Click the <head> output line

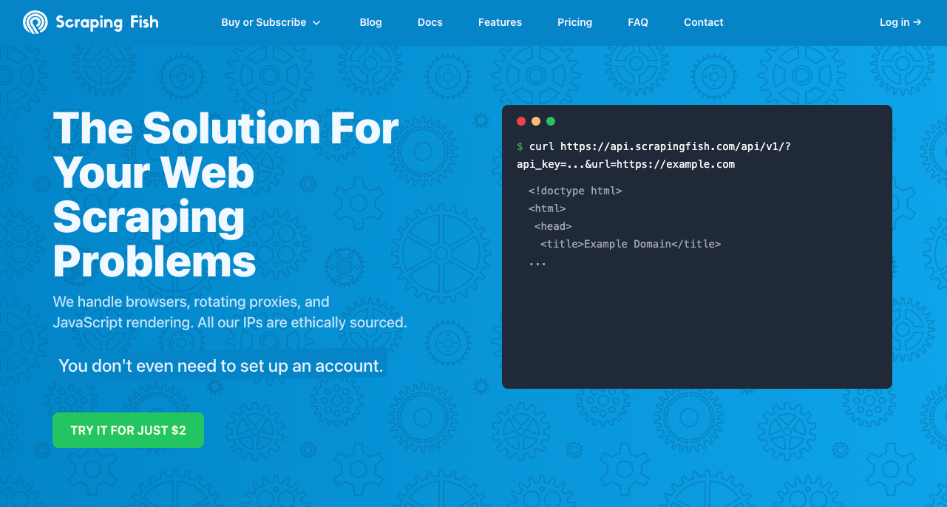point(553,226)
